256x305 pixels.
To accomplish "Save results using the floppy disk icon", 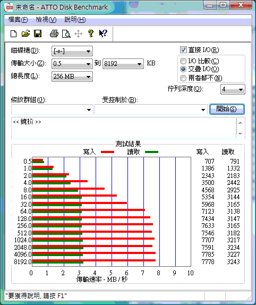I will point(38,33).
